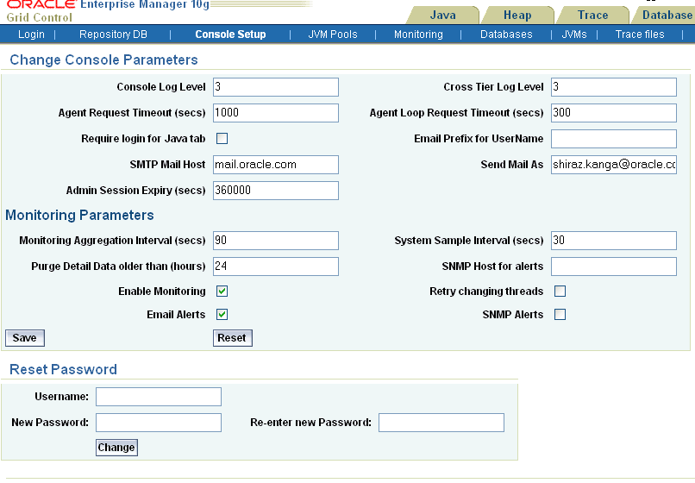Viewport: 695px width, 483px height.
Task: Click Email Prefix for UserName field
Action: pos(614,138)
